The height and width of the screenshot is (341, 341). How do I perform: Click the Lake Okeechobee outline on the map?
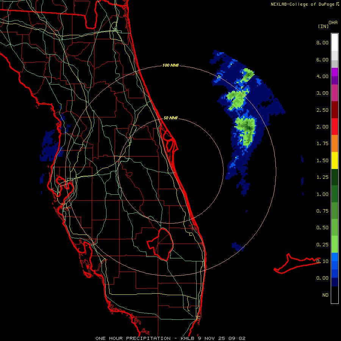click(161, 244)
